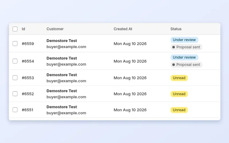
Task: Click the Unread badge for #6551
Action: tap(179, 110)
